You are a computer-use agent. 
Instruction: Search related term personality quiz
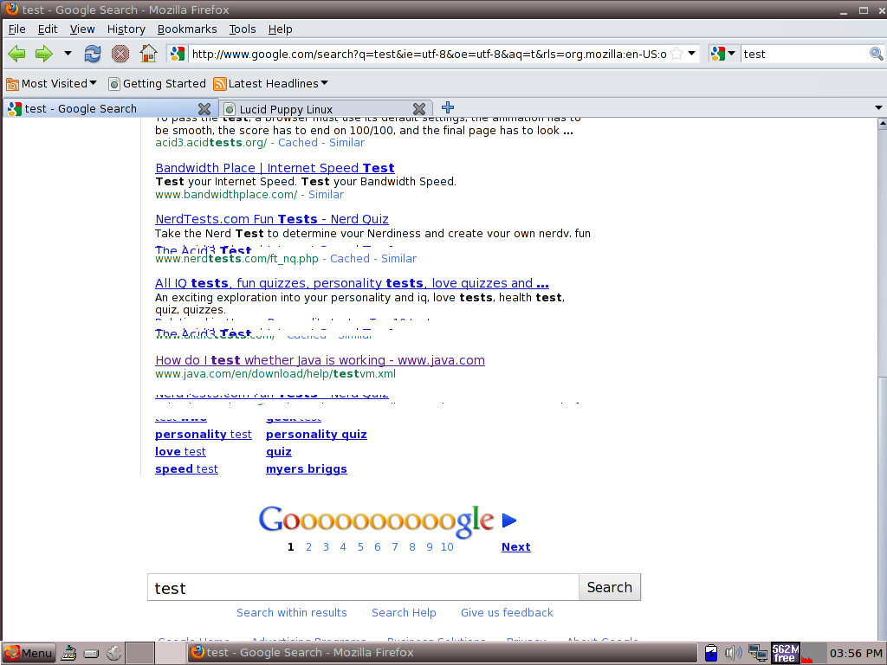point(316,435)
